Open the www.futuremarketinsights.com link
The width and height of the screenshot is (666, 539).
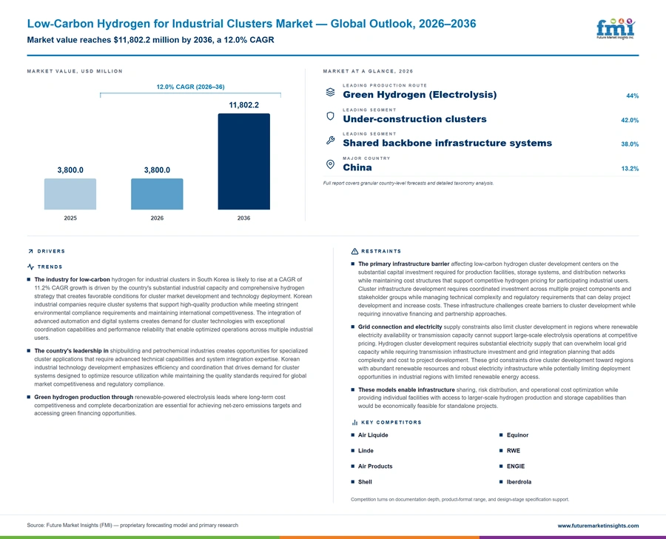(598, 526)
